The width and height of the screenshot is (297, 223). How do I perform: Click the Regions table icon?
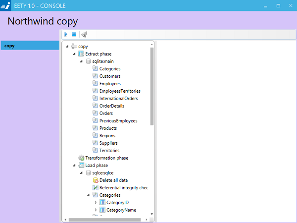[x=95, y=135]
